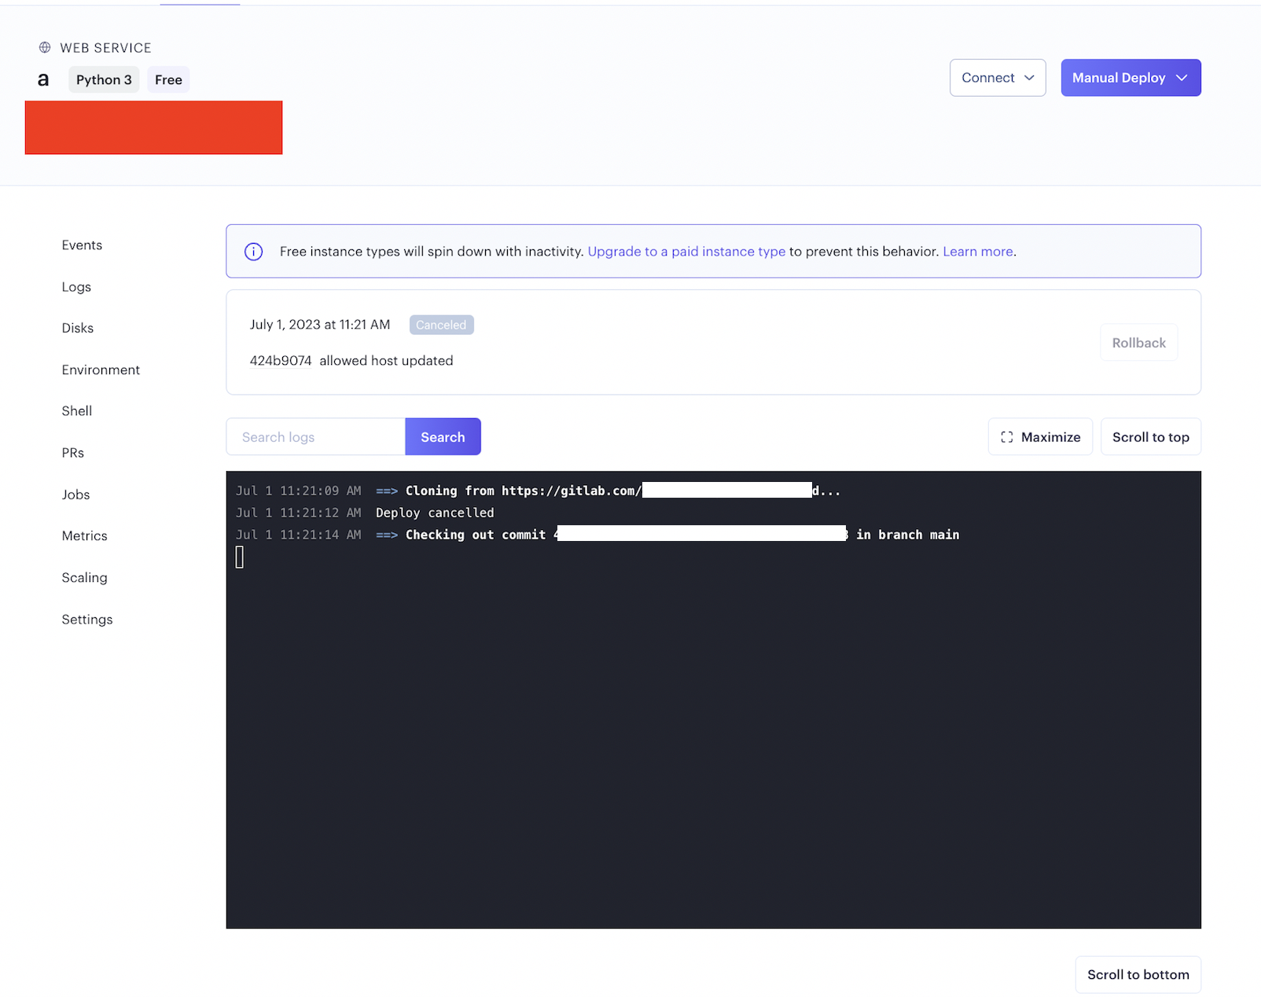Go to Logs in the sidebar
This screenshot has width=1261, height=997.
tap(76, 287)
